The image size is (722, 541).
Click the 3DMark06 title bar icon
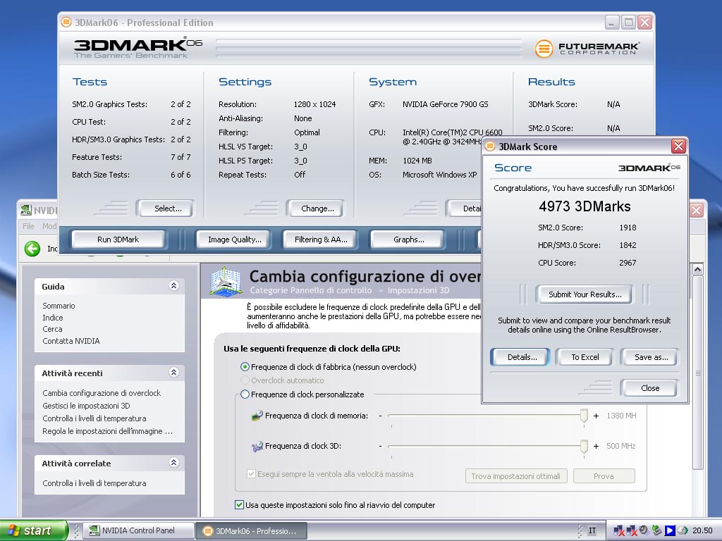click(66, 22)
